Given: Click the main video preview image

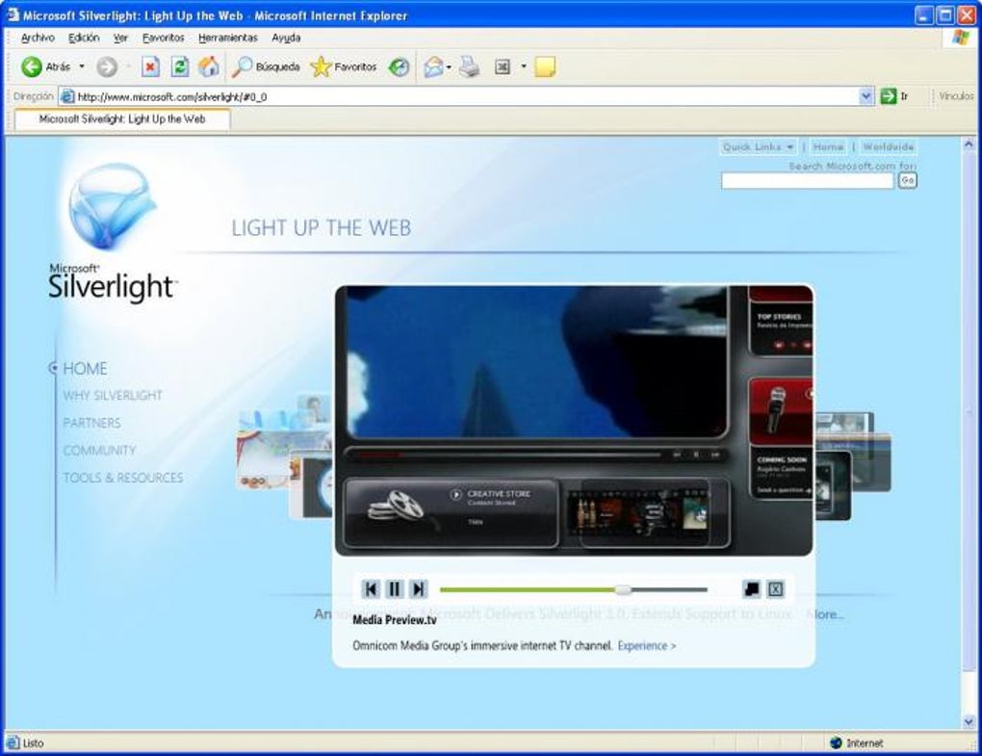Looking at the screenshot, I should coord(537,362).
